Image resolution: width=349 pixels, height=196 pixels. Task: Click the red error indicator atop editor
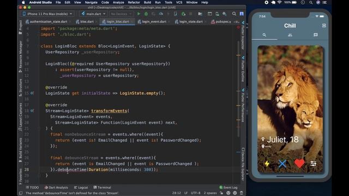click(238, 28)
